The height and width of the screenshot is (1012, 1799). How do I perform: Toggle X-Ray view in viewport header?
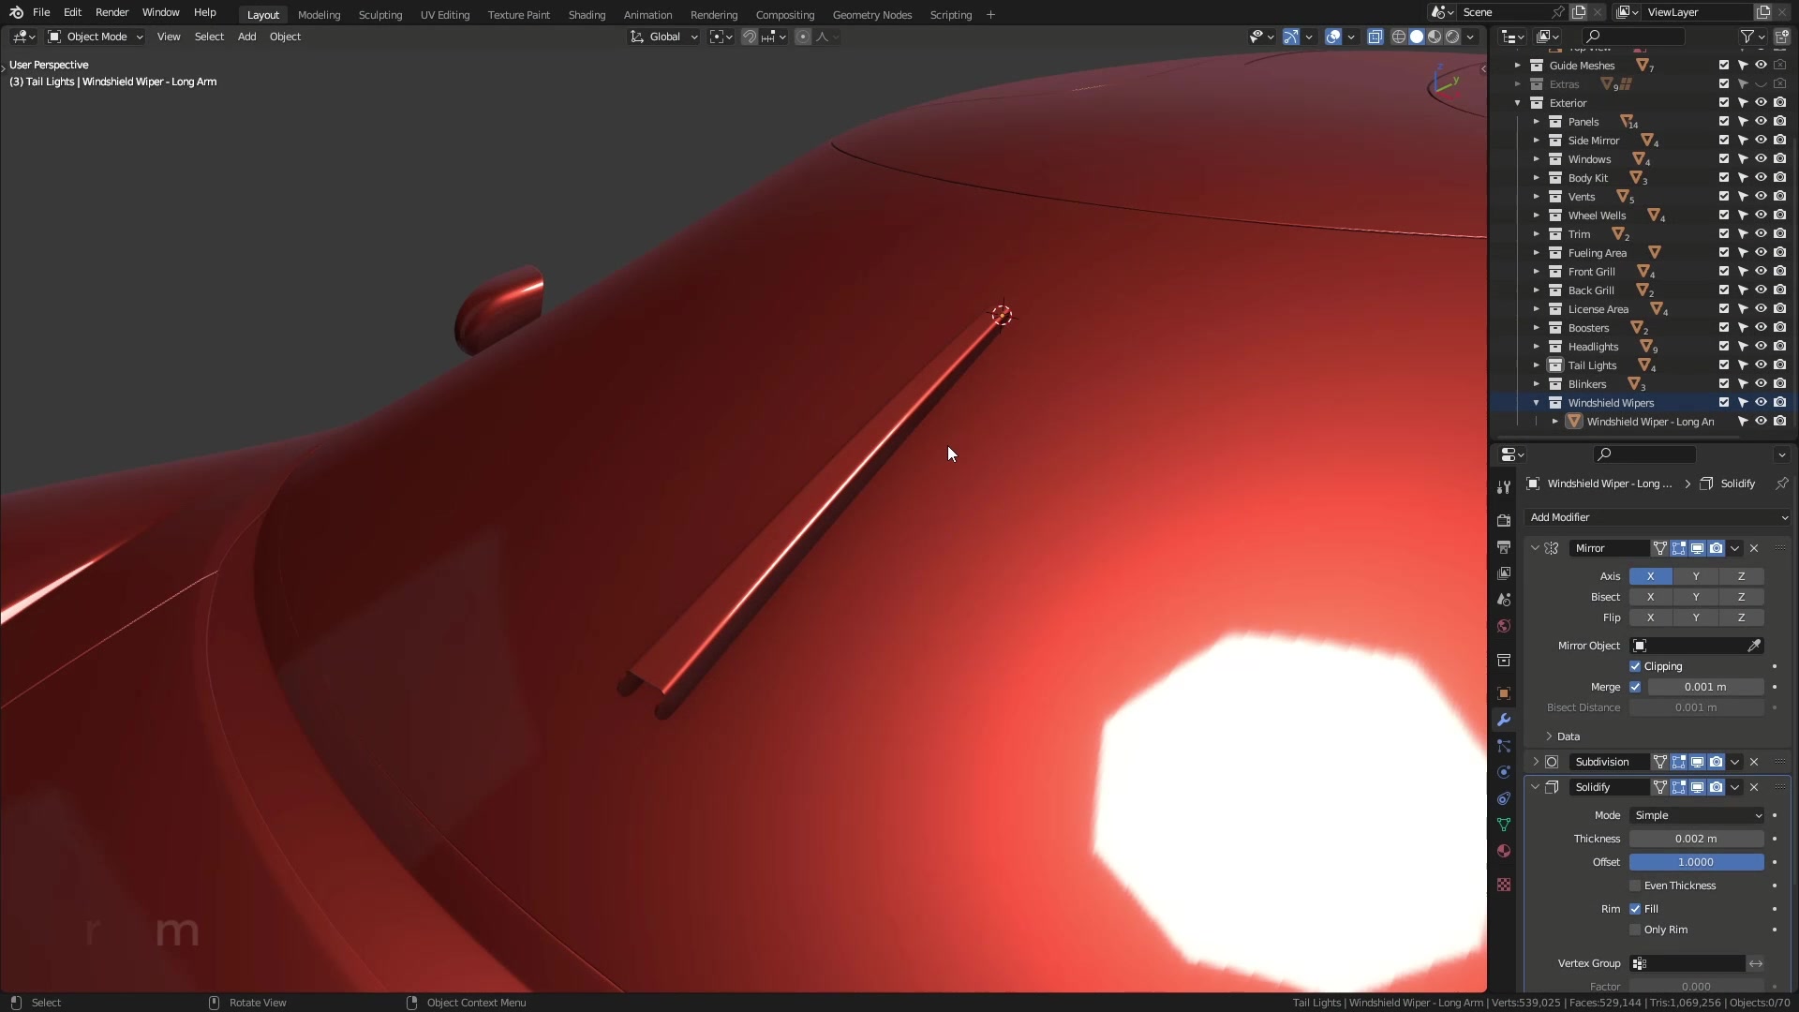pyautogui.click(x=1375, y=37)
